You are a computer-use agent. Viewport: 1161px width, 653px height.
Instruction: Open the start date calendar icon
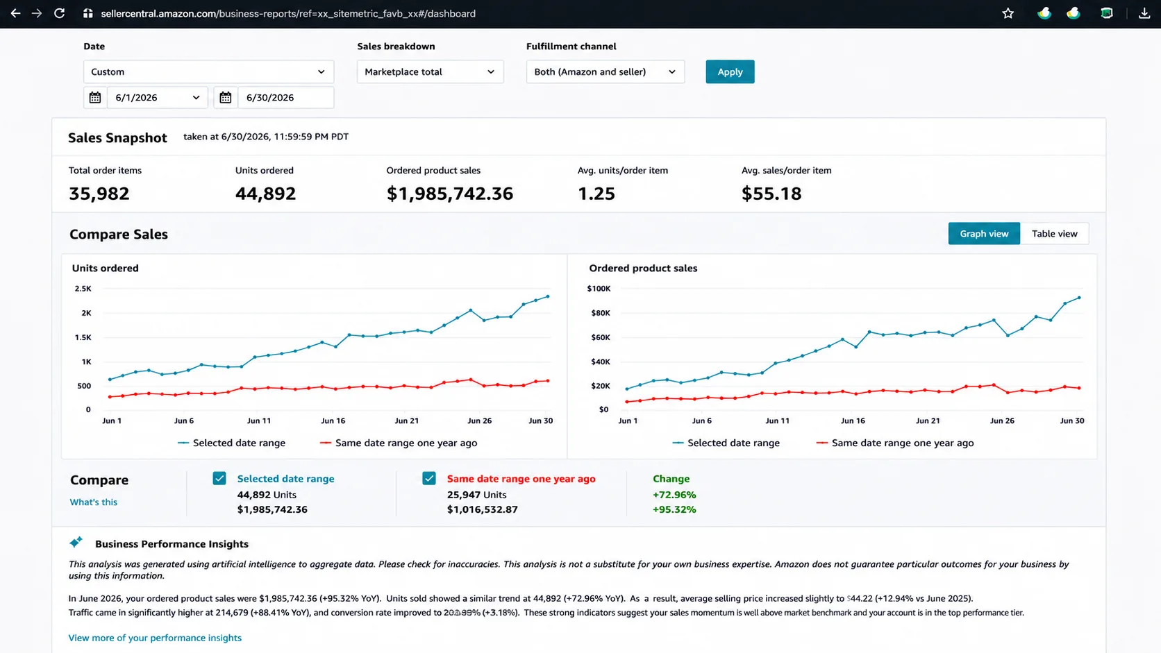coord(95,98)
